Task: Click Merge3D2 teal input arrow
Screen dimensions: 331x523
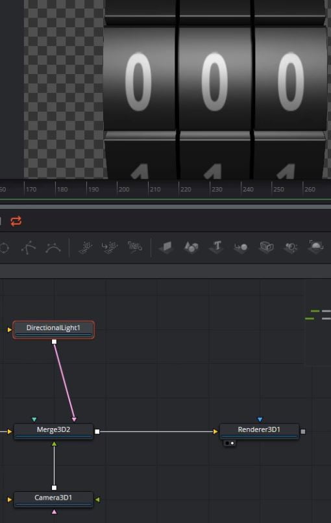Action: point(34,419)
